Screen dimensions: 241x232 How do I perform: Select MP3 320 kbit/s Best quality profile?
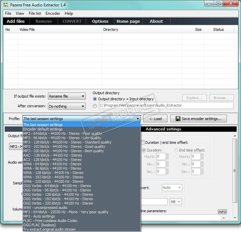point(81,151)
